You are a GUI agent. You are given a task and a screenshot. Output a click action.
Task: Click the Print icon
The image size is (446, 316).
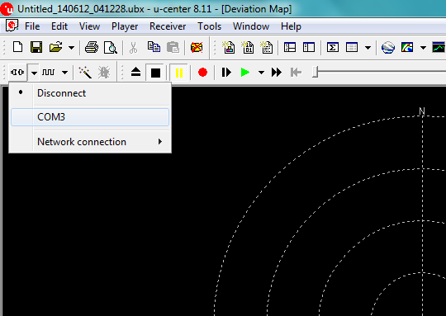click(x=92, y=47)
